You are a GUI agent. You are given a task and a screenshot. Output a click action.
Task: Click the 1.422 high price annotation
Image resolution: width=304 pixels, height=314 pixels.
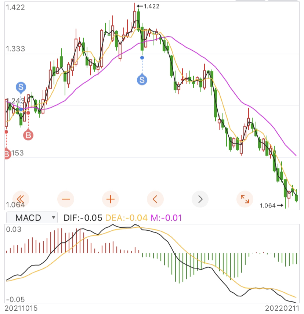point(151,6)
